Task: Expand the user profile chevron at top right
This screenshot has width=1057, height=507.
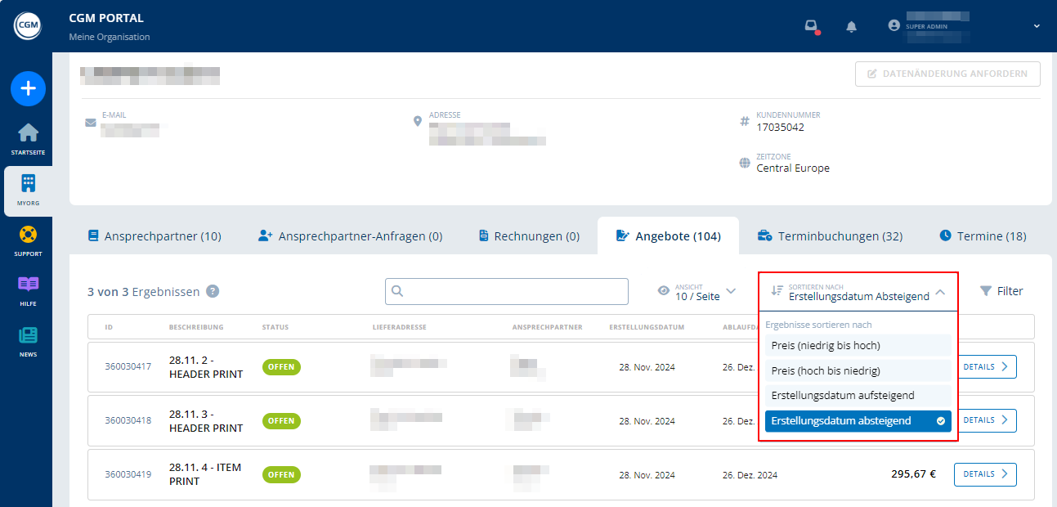Action: click(1035, 25)
